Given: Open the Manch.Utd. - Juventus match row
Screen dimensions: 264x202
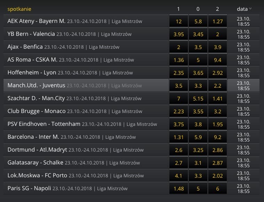Looking at the screenshot, I should [86, 86].
